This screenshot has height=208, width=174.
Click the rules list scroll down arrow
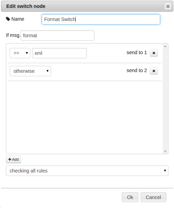pyautogui.click(x=165, y=151)
